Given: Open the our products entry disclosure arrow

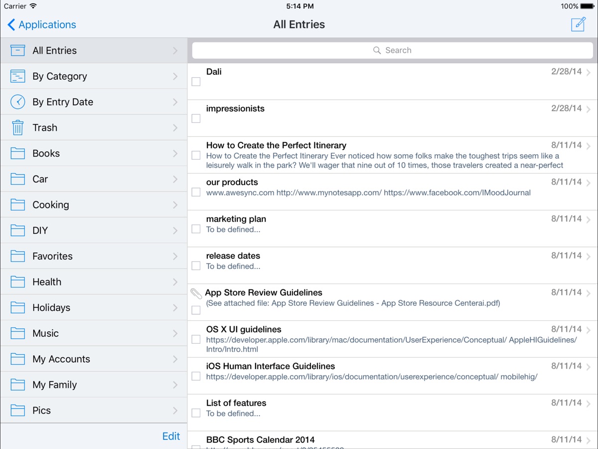Looking at the screenshot, I should tap(589, 183).
